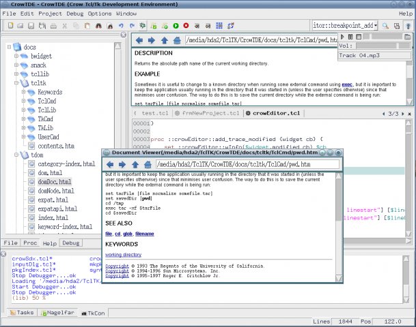The width and height of the screenshot is (416, 327).
Task: Select the Nagelfar bottom tab
Action: [x=57, y=313]
